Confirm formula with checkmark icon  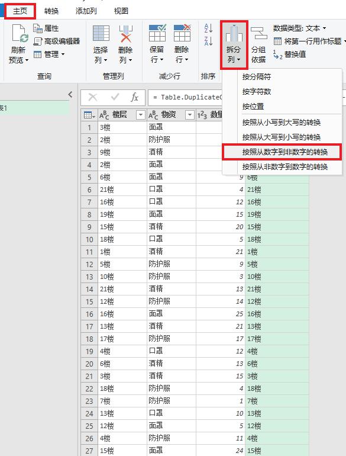[x=115, y=97]
